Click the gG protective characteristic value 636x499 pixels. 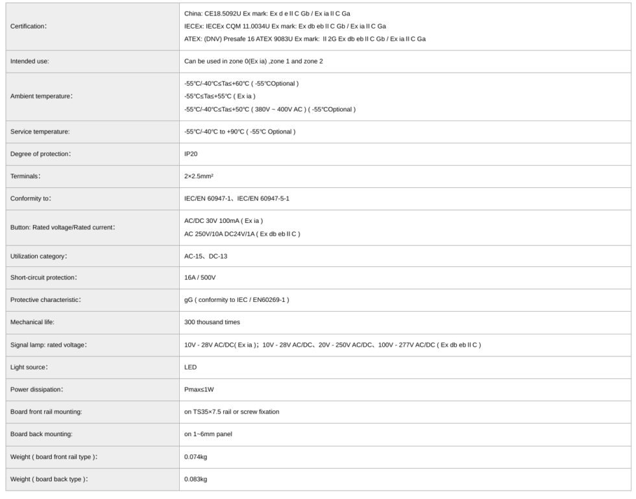click(237, 299)
